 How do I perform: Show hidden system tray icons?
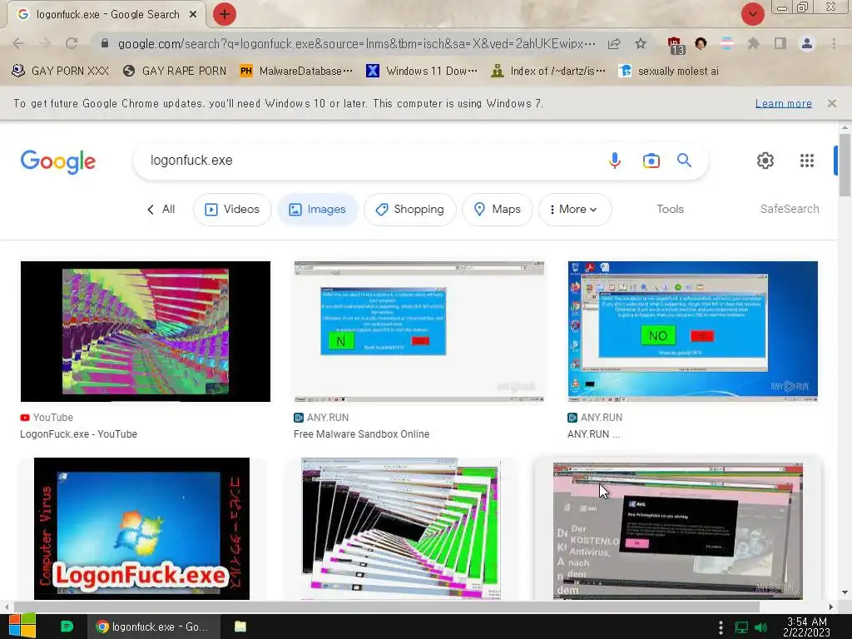pyautogui.click(x=721, y=627)
